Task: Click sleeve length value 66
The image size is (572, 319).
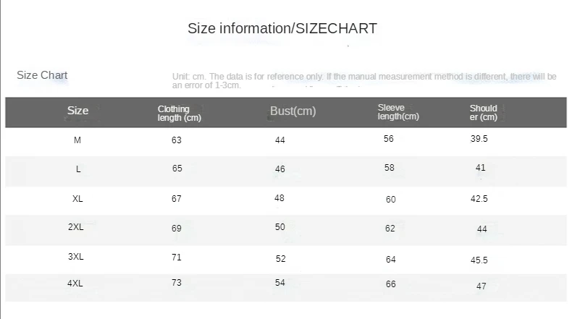Action: [391, 284]
